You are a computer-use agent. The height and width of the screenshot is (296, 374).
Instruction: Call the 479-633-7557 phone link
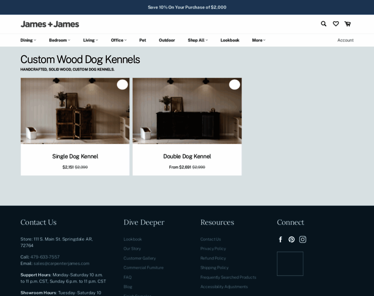click(x=45, y=257)
